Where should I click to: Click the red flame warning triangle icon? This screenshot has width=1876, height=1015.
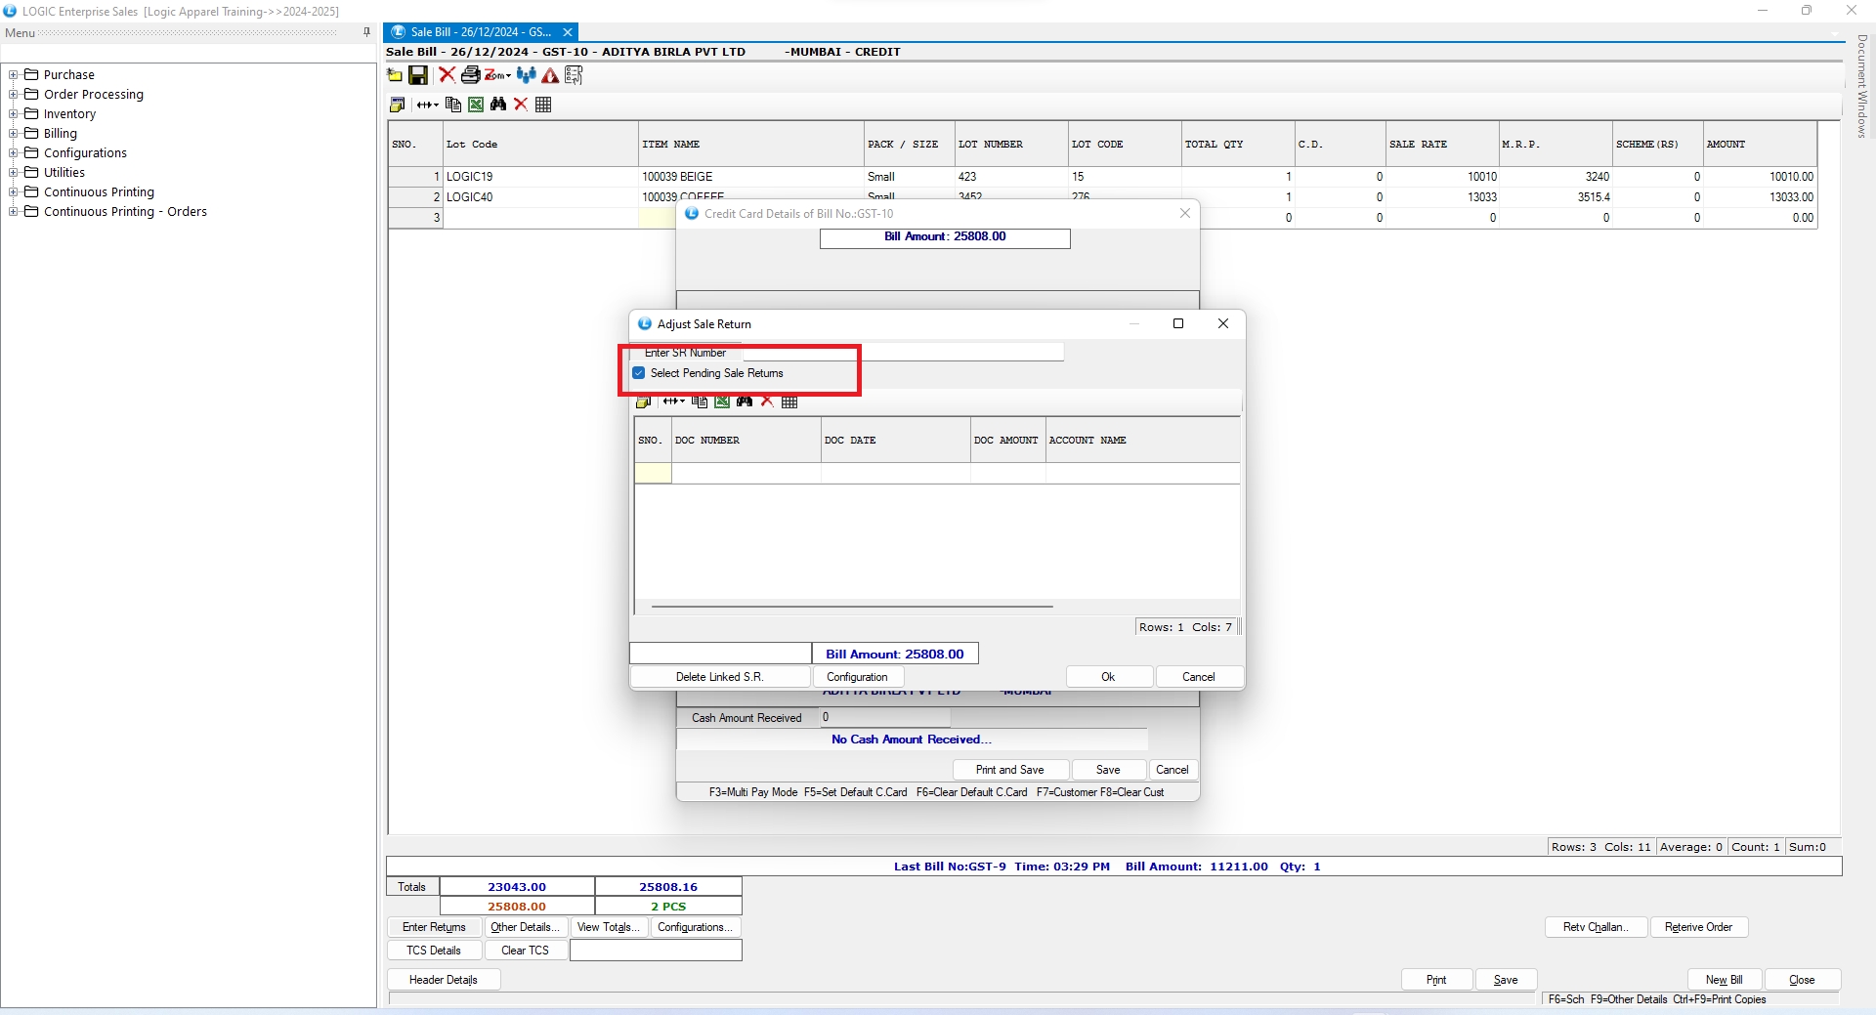click(550, 75)
